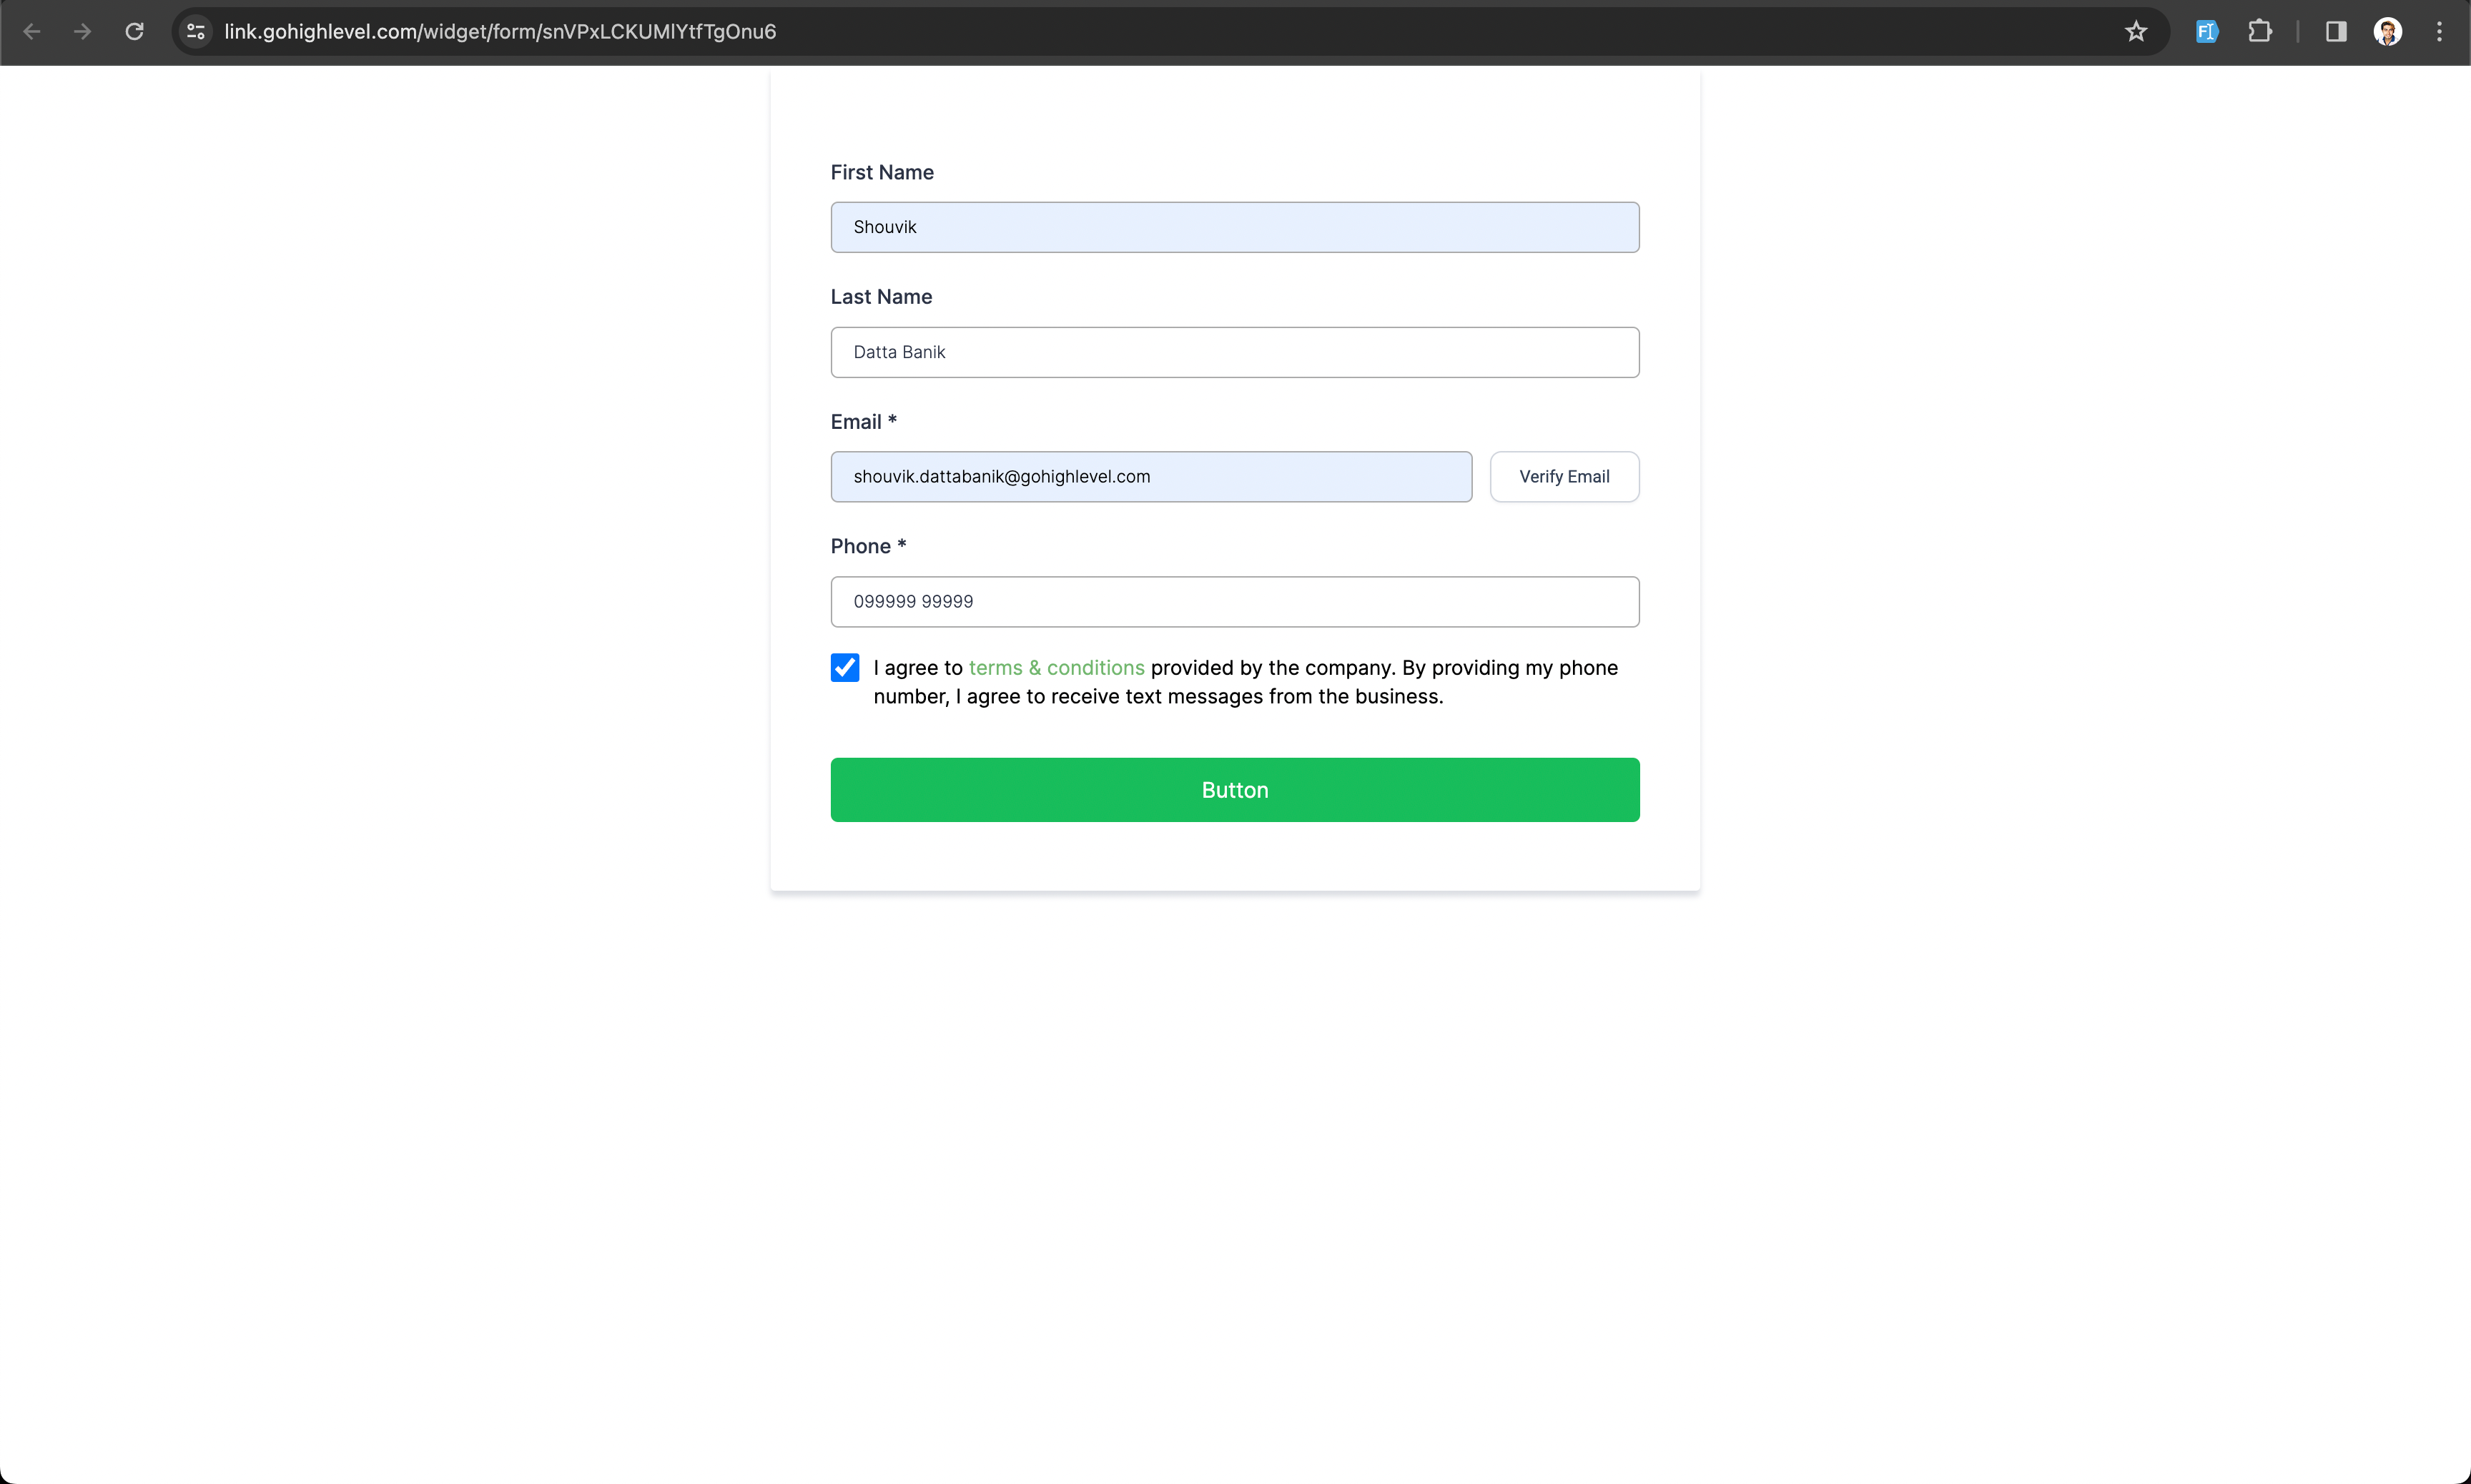The height and width of the screenshot is (1484, 2471).
Task: Open site information icon in address bar
Action: tap(196, 32)
